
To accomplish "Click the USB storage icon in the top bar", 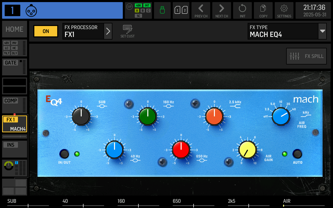I will tap(162, 10).
